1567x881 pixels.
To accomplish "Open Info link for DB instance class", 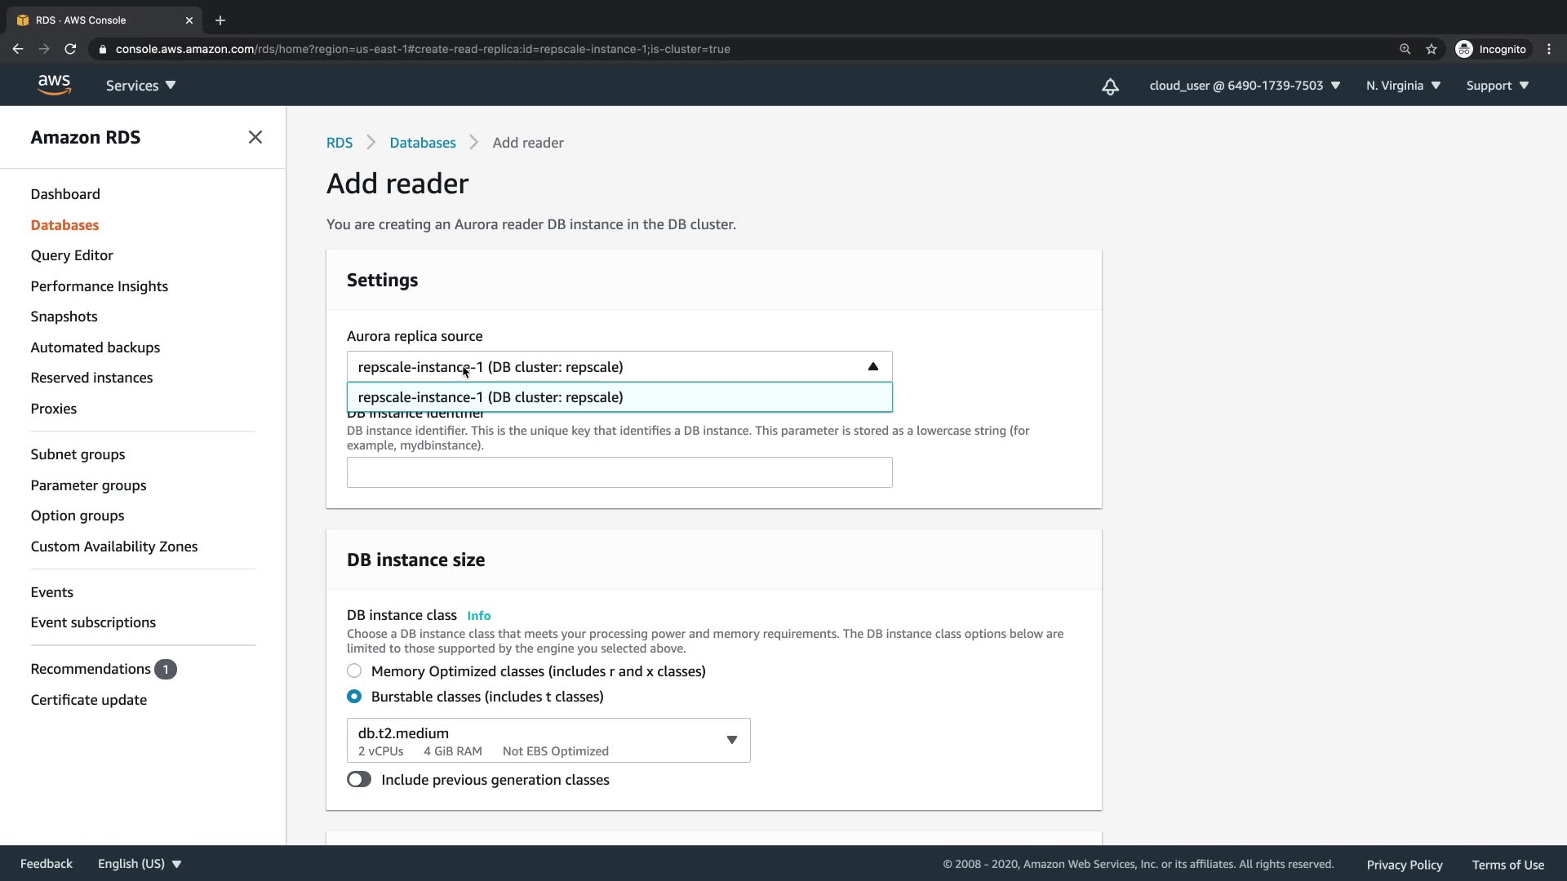I will (x=478, y=616).
